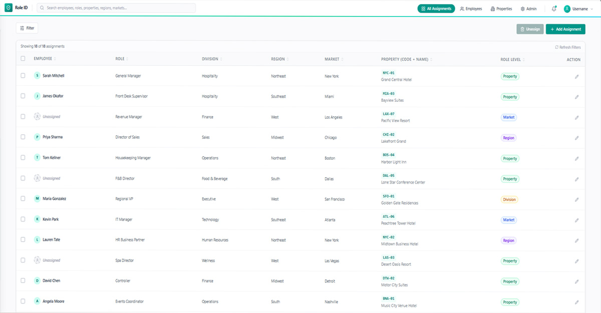Click the Division role level badge
Image resolution: width=601 pixels, height=313 pixels.
509,199
